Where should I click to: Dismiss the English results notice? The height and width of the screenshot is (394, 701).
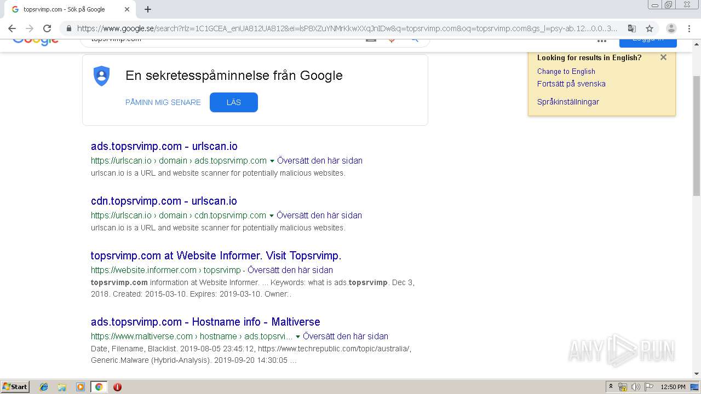click(x=663, y=57)
